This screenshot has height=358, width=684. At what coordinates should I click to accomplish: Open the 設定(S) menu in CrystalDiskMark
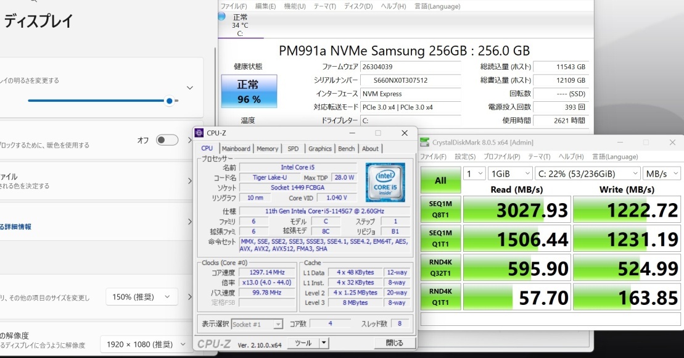coord(466,157)
